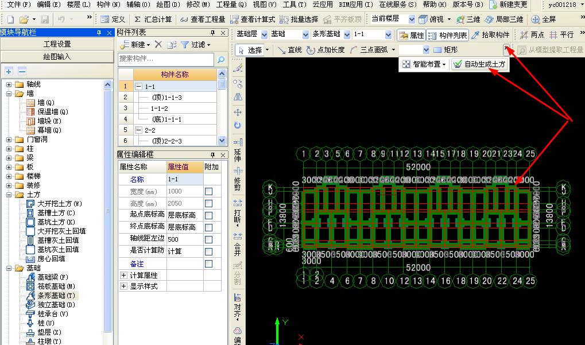Toggle the 终点底标高 additional checkbox

(x=209, y=227)
